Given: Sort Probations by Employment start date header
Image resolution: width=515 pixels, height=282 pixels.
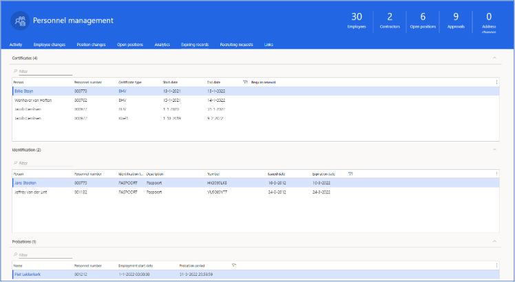Looking at the screenshot, I should (136, 265).
